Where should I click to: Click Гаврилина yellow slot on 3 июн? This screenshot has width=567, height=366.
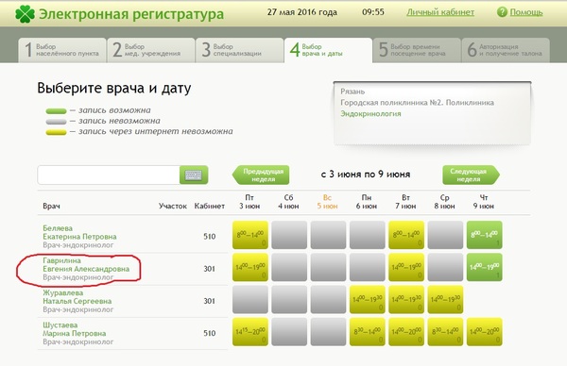[x=250, y=267]
